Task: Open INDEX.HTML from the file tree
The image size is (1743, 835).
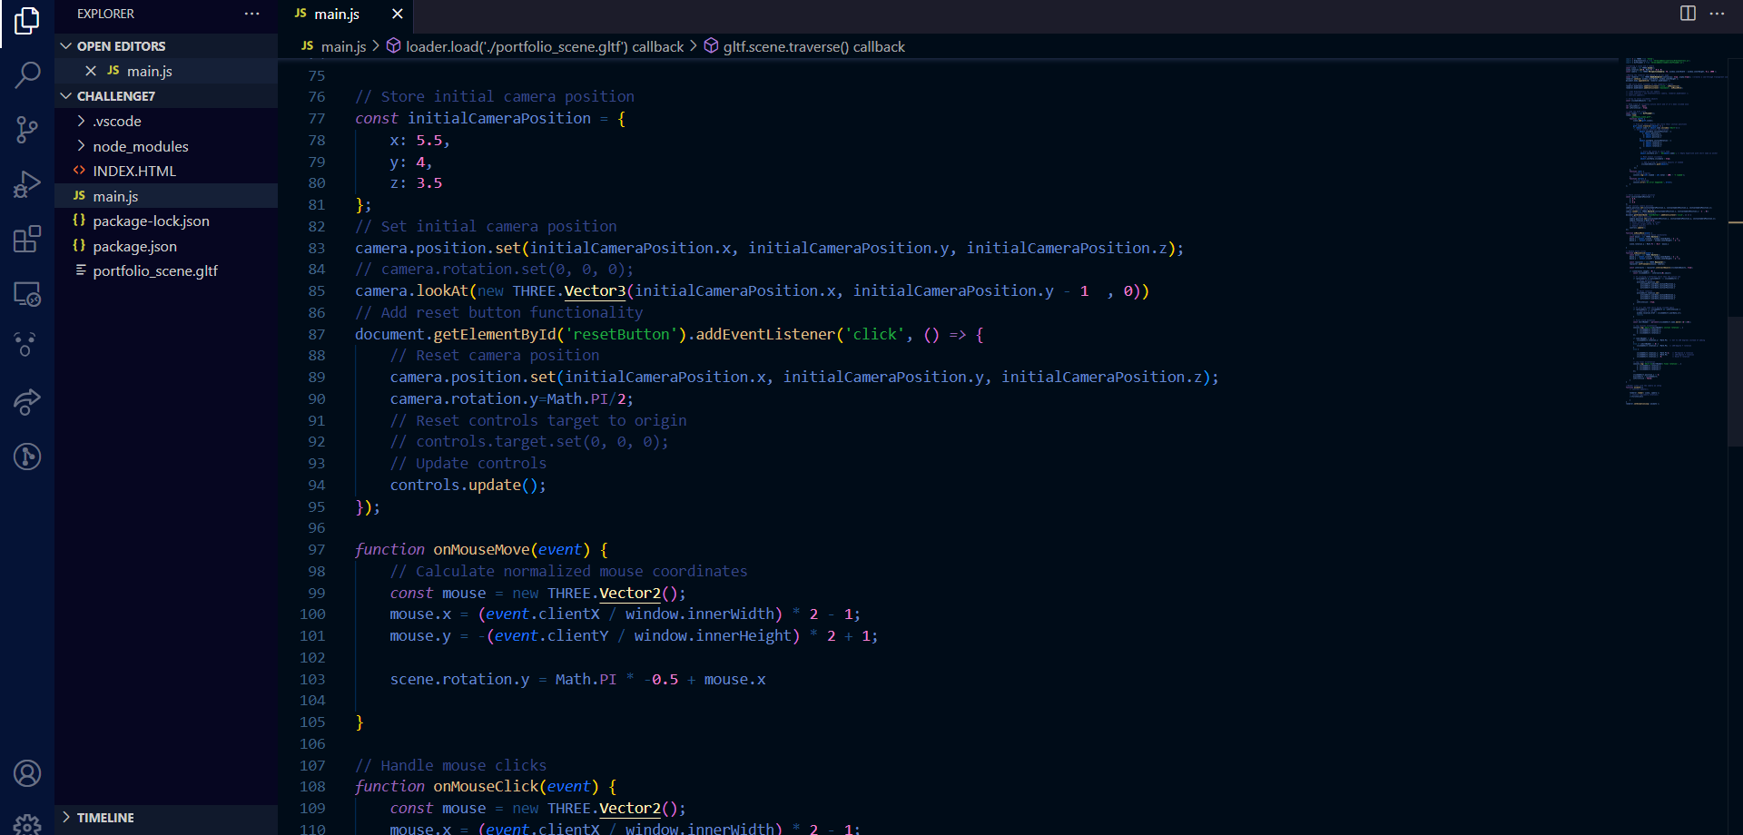Action: click(x=134, y=172)
